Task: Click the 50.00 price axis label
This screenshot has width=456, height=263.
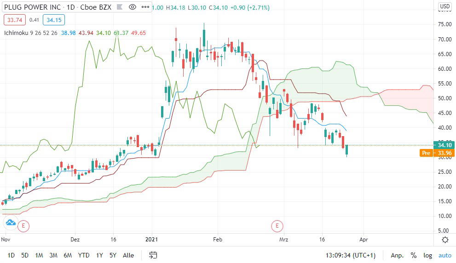Action: (x=445, y=98)
